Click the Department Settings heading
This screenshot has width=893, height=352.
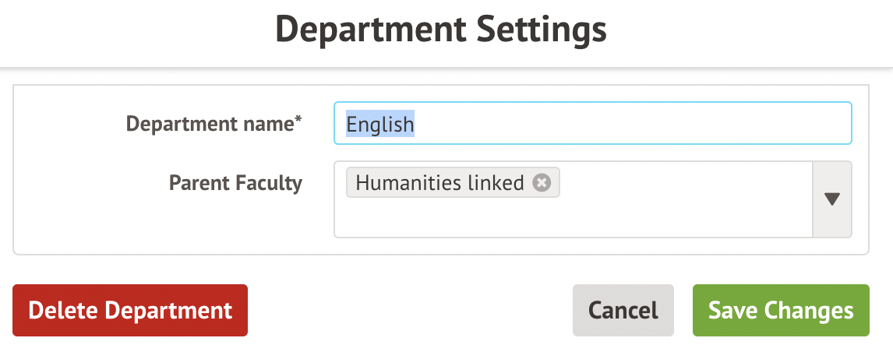click(441, 31)
